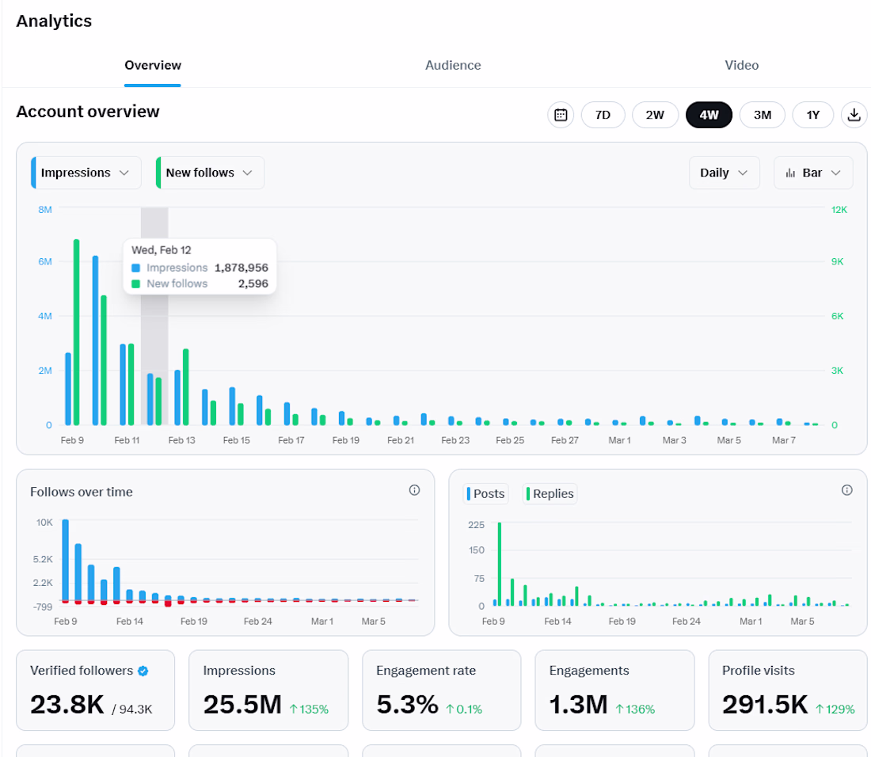Toggle the Replies series legend
Image resolution: width=871 pixels, height=757 pixels.
(x=550, y=494)
